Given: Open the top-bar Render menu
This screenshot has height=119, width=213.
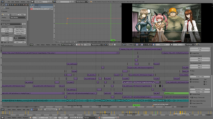Looking at the screenshot, I should 17,2.
